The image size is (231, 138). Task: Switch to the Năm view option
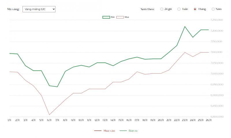pos(213,9)
